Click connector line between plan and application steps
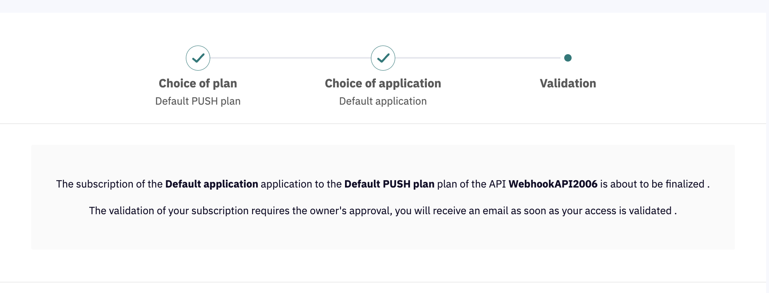 290,58
